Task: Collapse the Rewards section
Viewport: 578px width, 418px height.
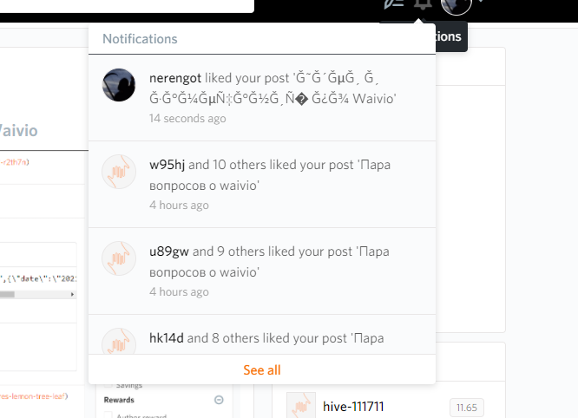Action: pyautogui.click(x=219, y=400)
